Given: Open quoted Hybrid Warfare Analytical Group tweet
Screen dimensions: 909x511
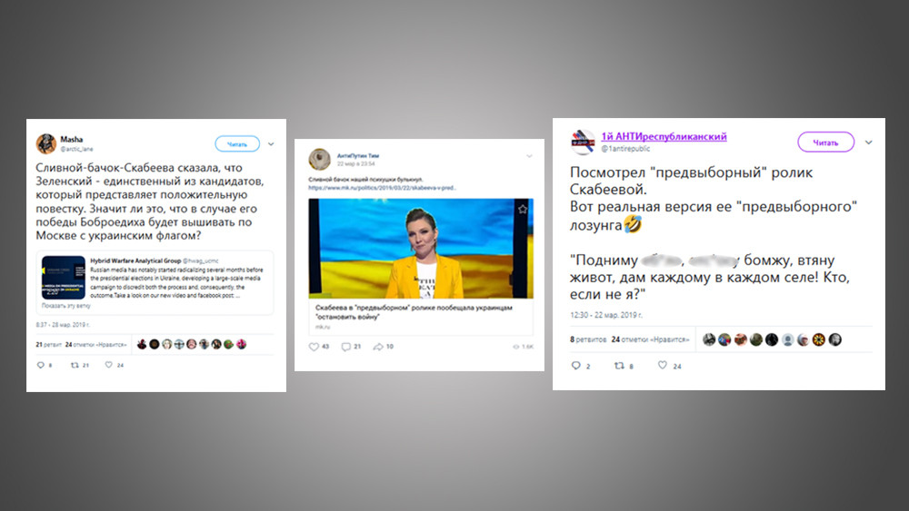Looking at the screenshot, I should [x=155, y=282].
